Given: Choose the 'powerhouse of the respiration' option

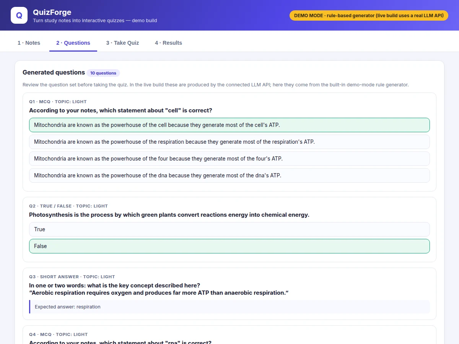Looking at the screenshot, I should point(229,142).
